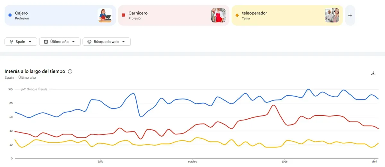Select the Cajero search term chip
Screen dimensions: 385x167
click(51, 15)
